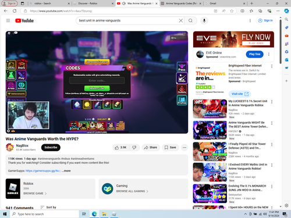Open File Explorer from taskbar
The width and height of the screenshot is (291, 218).
104,214
